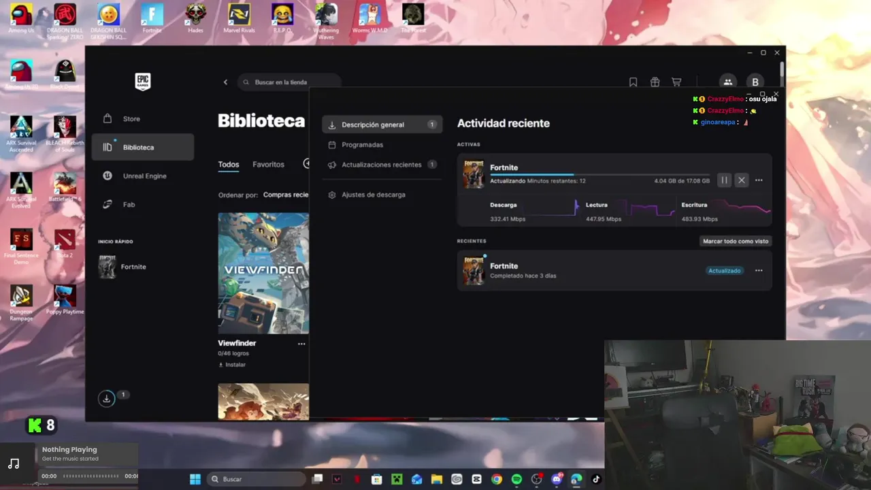
Task: Open Hades desktop shortcut
Action: click(195, 18)
